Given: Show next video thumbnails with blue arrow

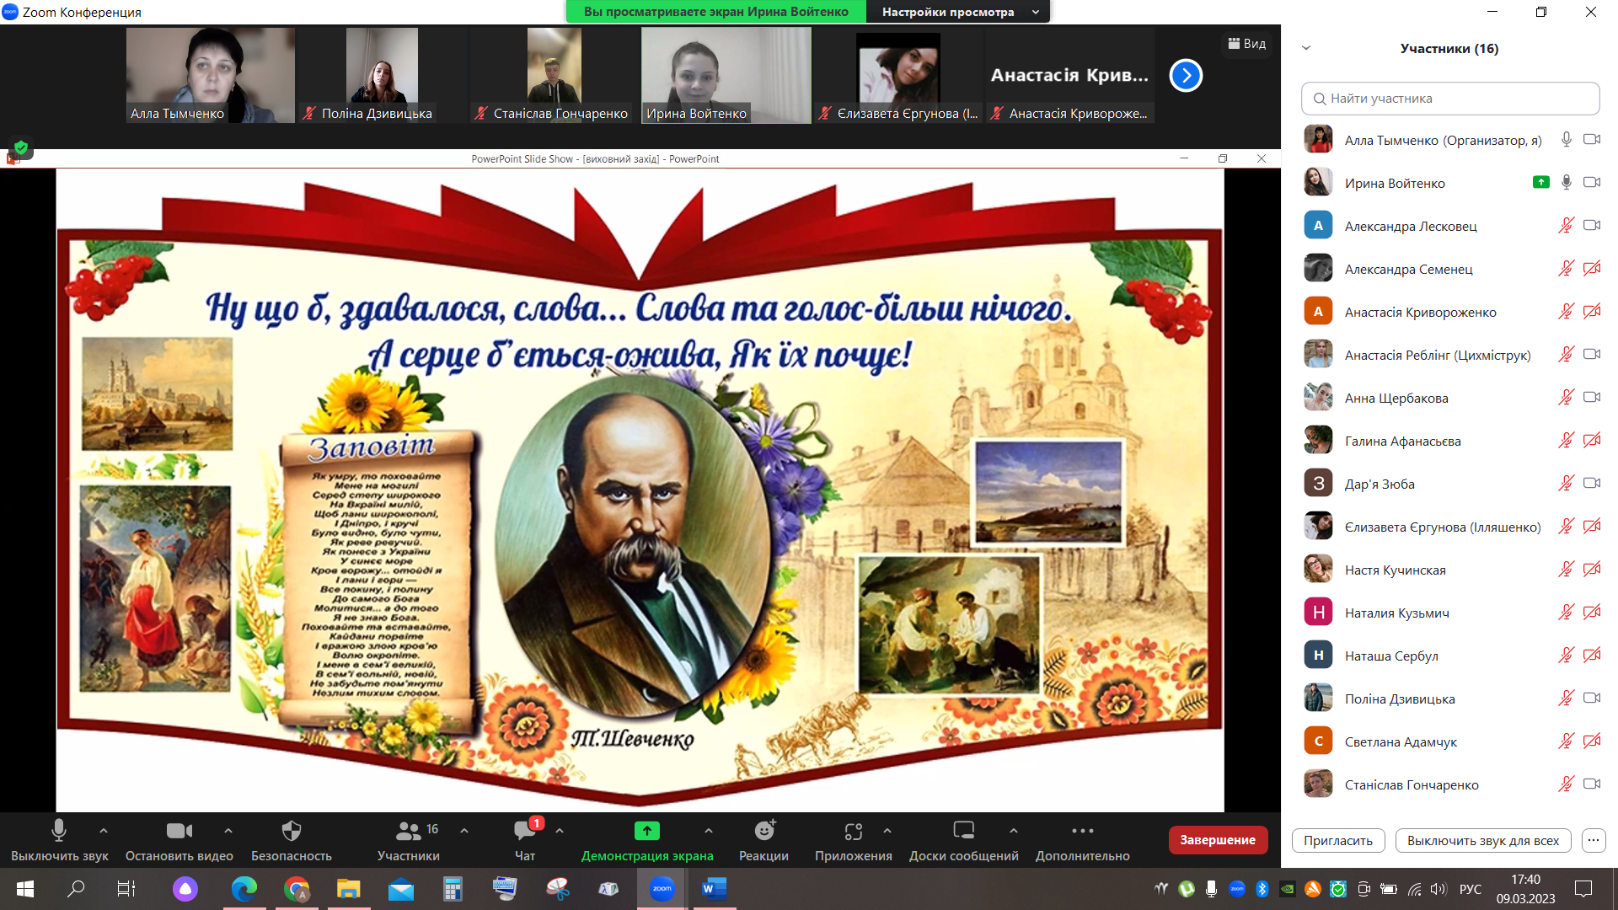Looking at the screenshot, I should [1185, 76].
